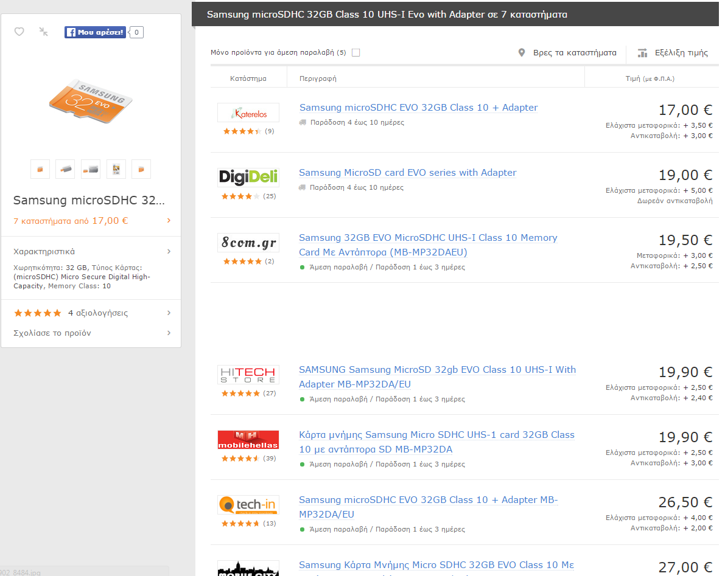
Task: Open mobilehellas star rating (39)
Action: pyautogui.click(x=248, y=459)
